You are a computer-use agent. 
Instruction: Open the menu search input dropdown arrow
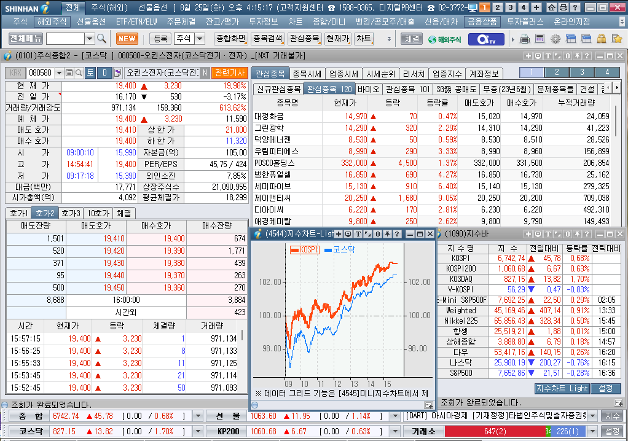[90, 39]
